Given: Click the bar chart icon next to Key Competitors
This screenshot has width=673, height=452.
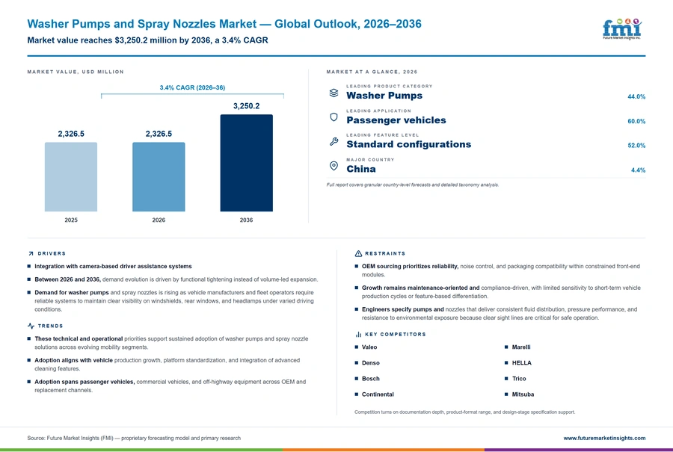Looking at the screenshot, I should pos(358,334).
